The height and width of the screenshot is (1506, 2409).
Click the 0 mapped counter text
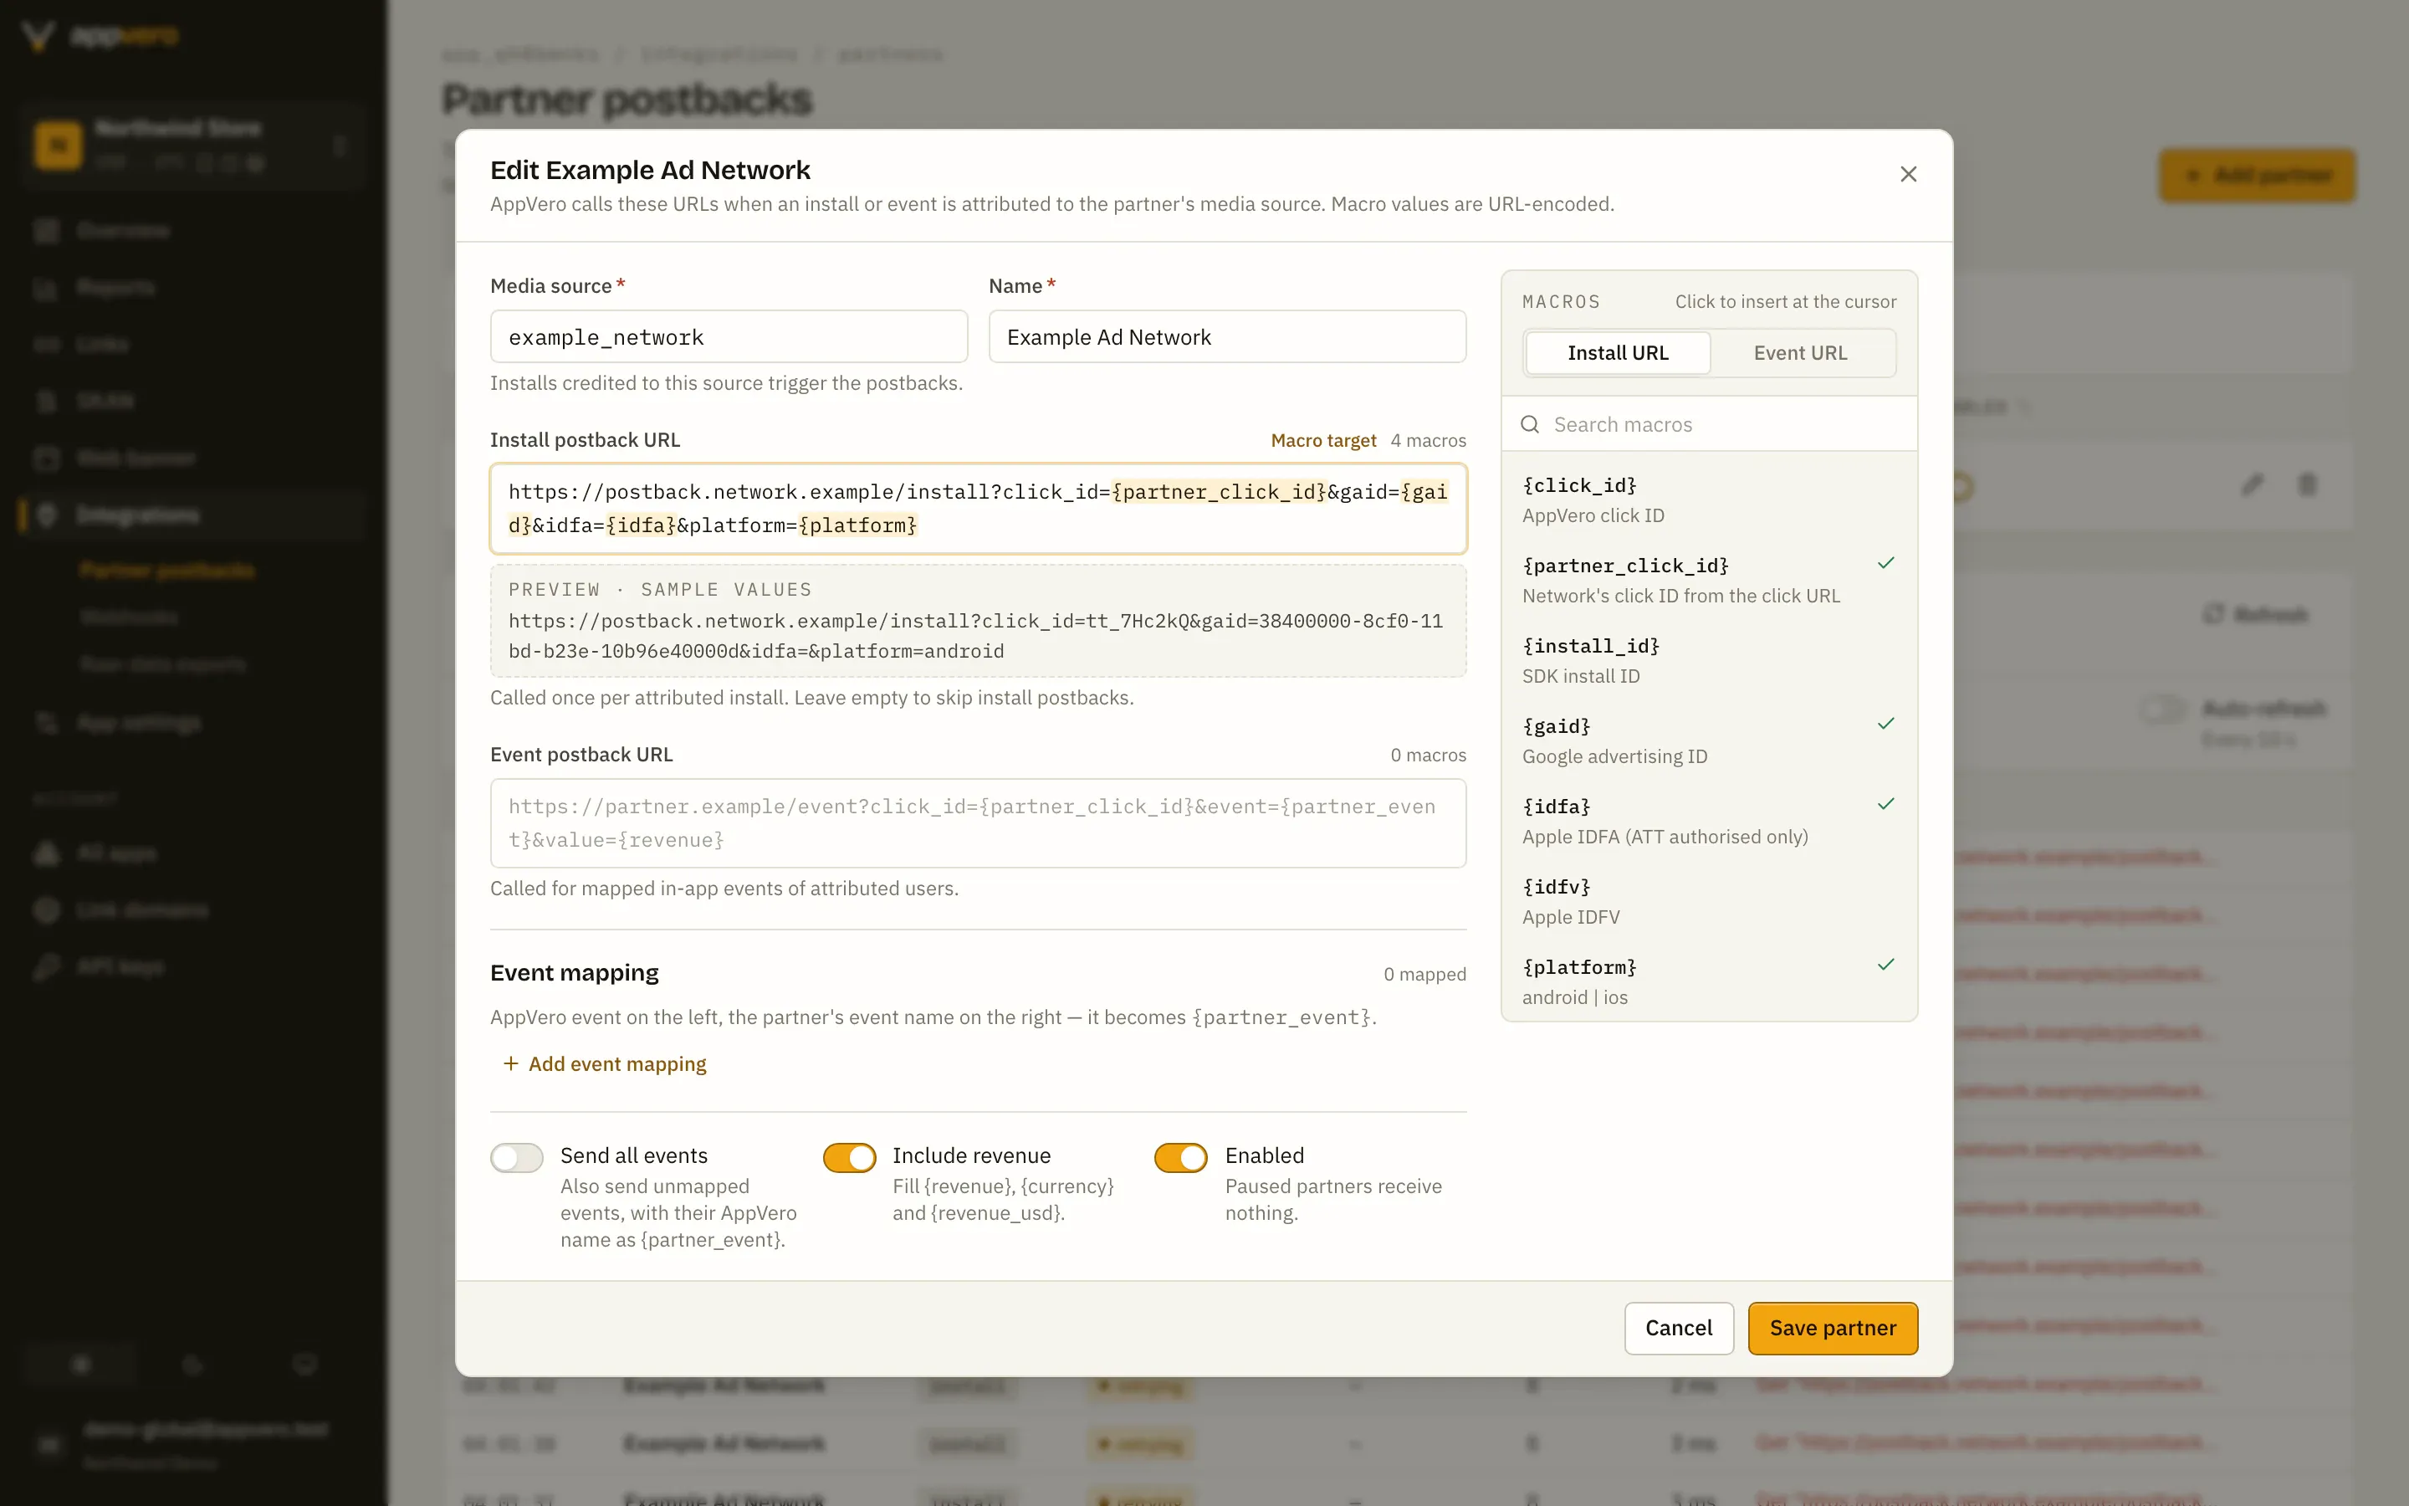[x=1424, y=974]
